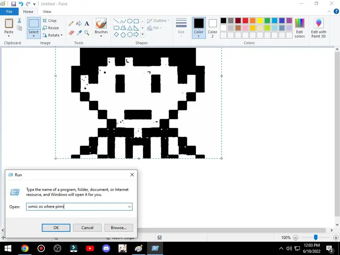The image size is (340, 255).
Task: Click the zoom slider handle
Action: (x=316, y=237)
